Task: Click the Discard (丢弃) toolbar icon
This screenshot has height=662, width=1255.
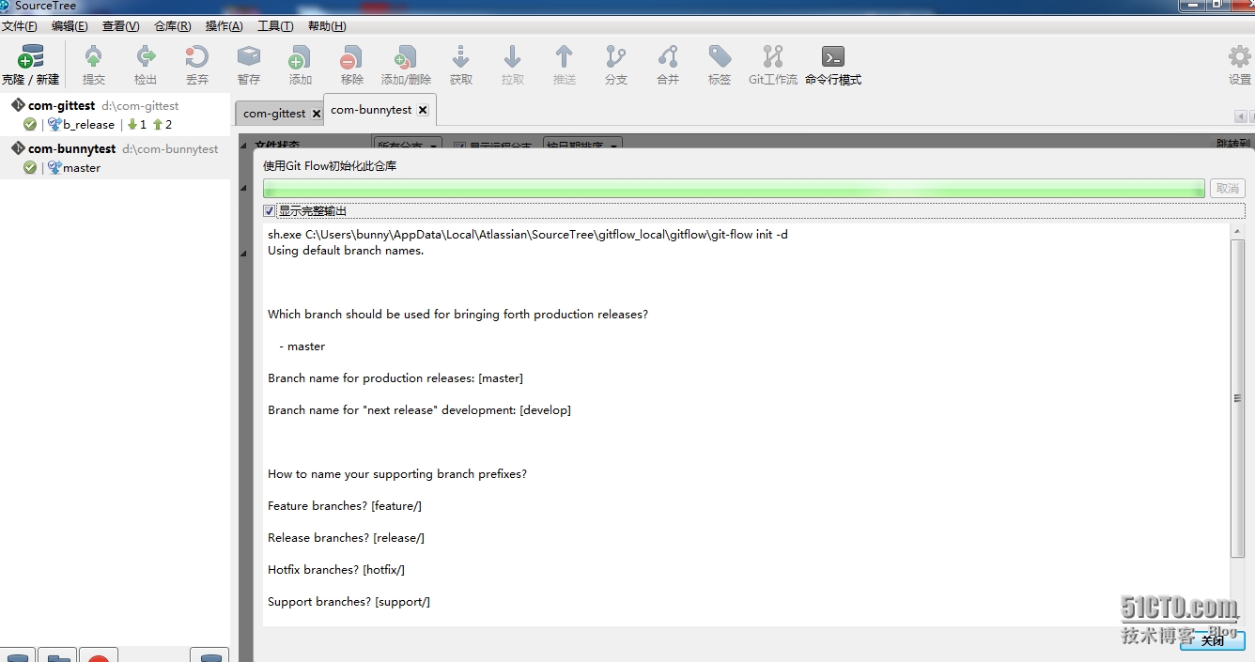Action: pos(197,57)
